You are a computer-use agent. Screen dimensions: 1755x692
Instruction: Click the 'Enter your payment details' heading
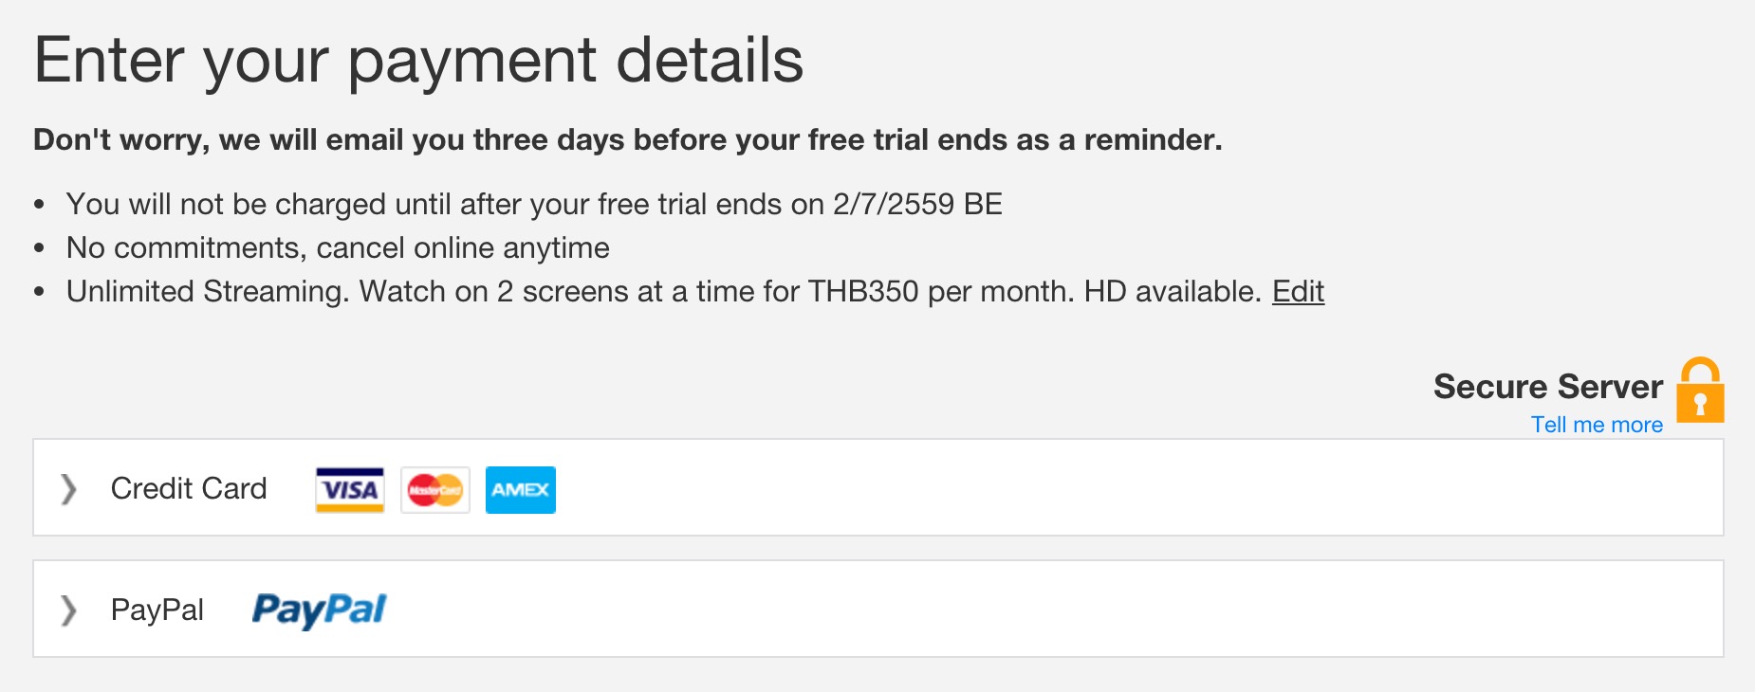pos(418,61)
